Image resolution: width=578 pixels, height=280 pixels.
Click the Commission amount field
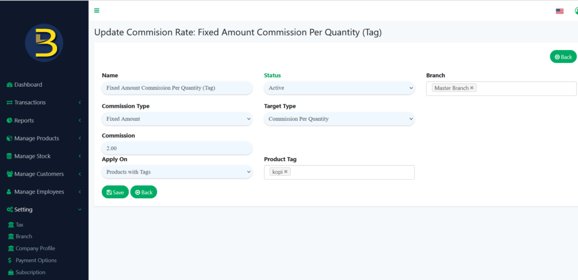point(177,148)
